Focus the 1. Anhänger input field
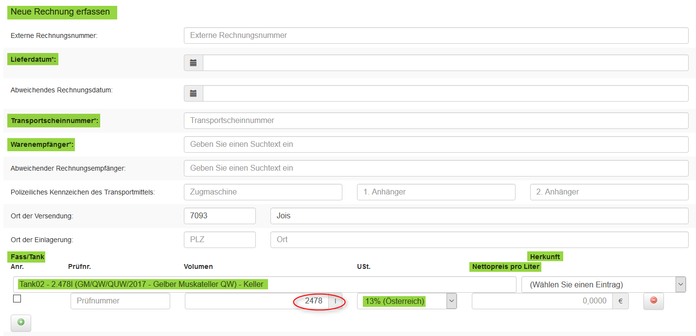Screen dimensions: 696x336 coord(436,192)
